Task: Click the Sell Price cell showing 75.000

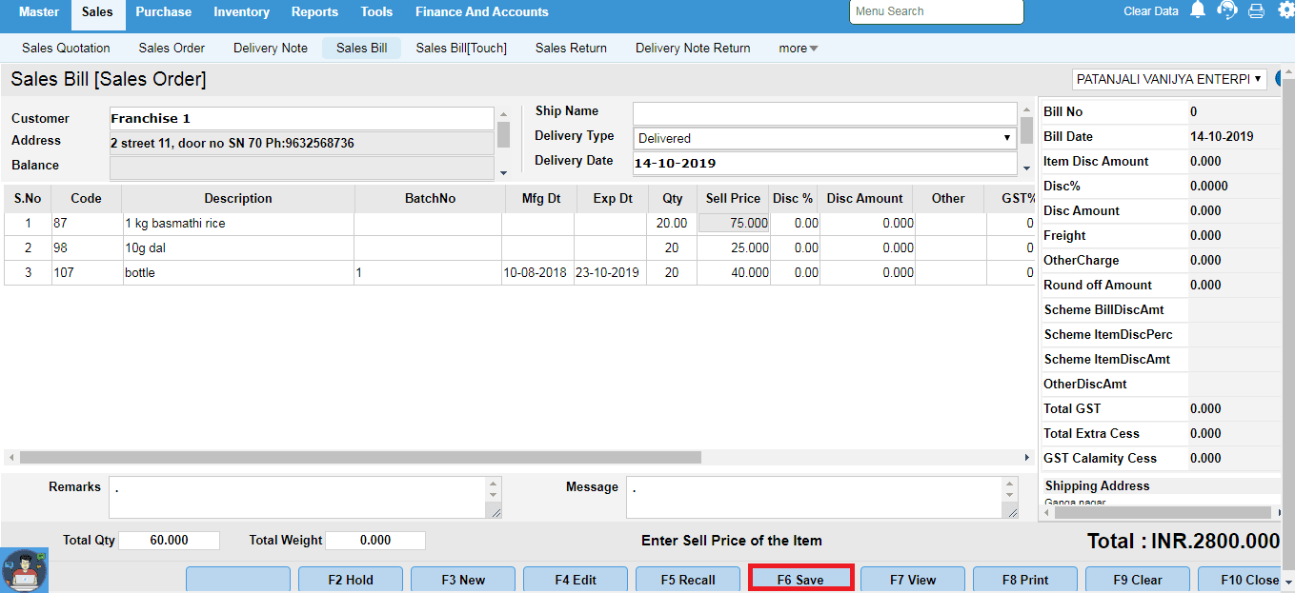Action: click(x=734, y=223)
